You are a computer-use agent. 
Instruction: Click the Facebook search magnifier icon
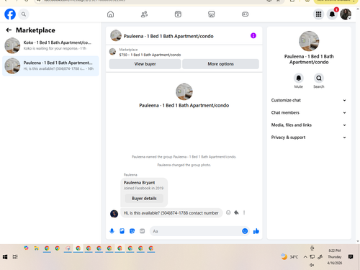pos(24,14)
